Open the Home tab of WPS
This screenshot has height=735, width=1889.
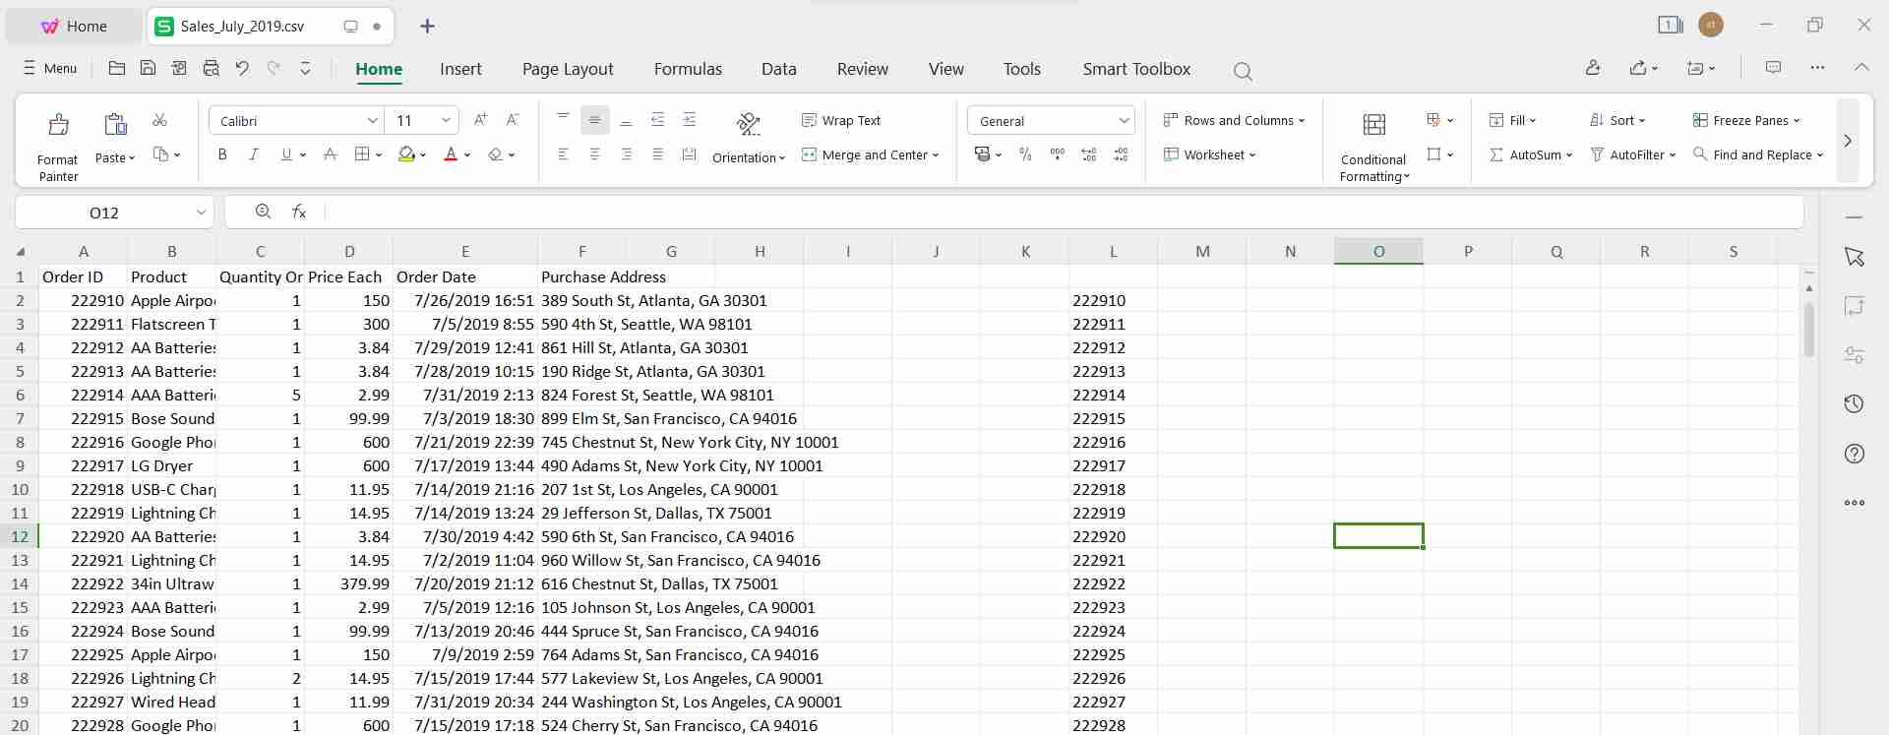74,27
